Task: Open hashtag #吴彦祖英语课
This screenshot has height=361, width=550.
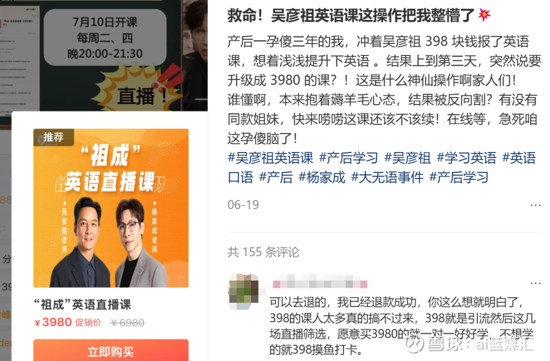Action: (x=270, y=158)
